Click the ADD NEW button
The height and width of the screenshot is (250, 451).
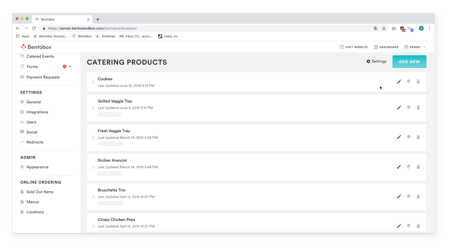click(x=409, y=62)
